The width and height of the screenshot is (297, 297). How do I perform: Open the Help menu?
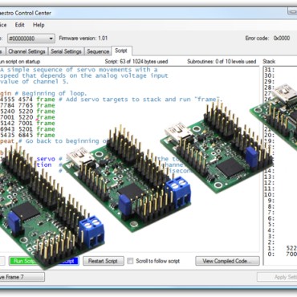click(x=39, y=25)
